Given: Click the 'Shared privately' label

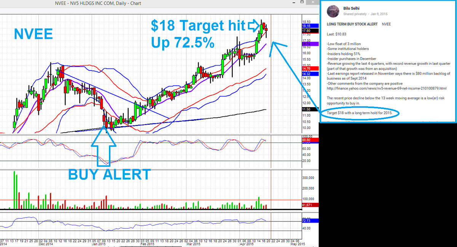Looking at the screenshot, I should [x=355, y=14].
